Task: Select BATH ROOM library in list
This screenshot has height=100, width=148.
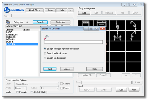Action: (x=22, y=35)
